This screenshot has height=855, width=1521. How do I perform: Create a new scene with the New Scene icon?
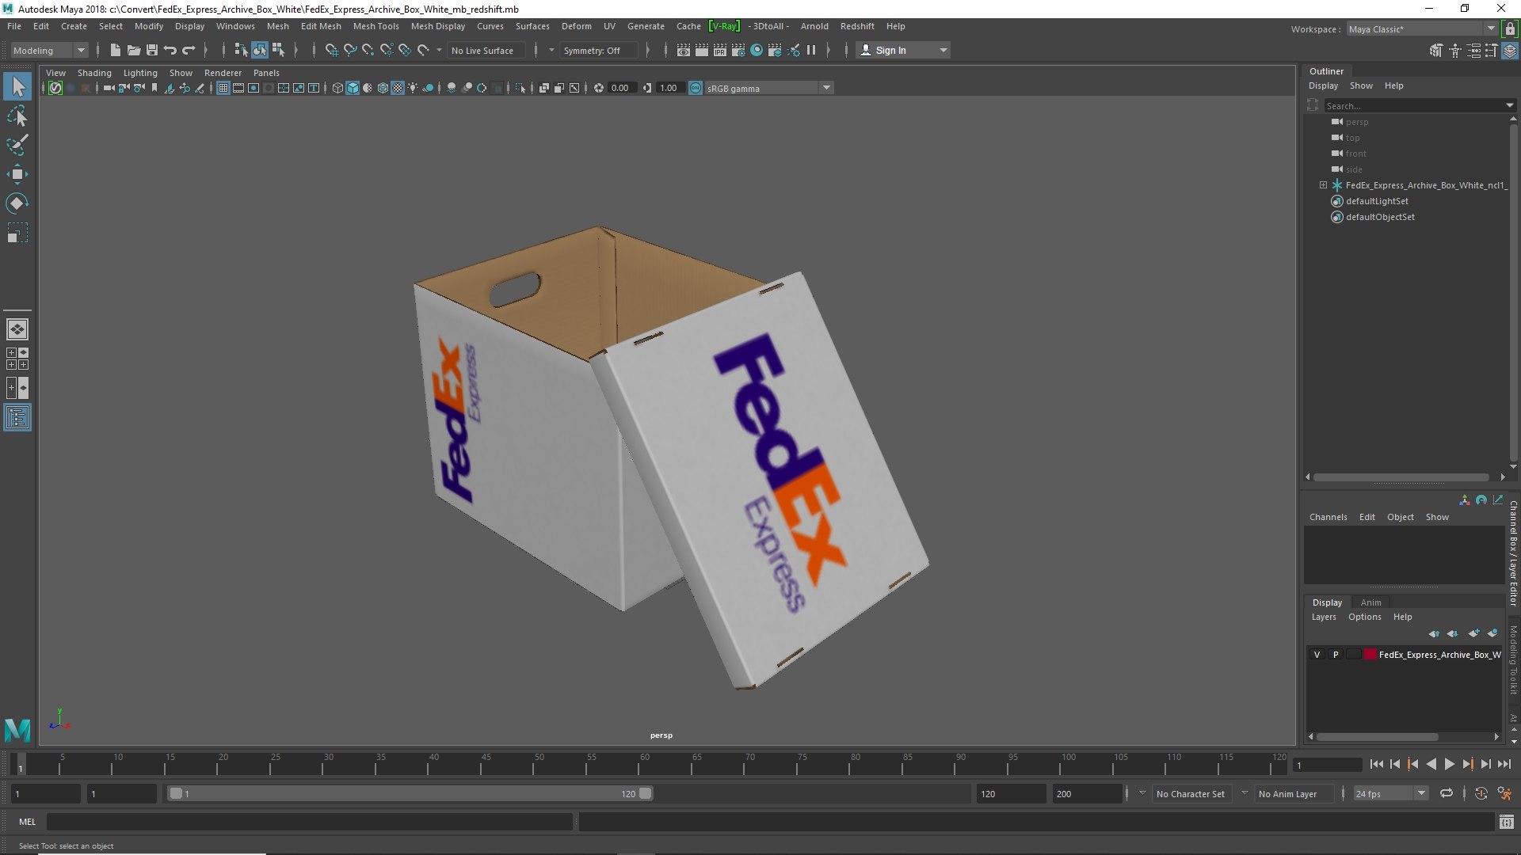pos(115,50)
